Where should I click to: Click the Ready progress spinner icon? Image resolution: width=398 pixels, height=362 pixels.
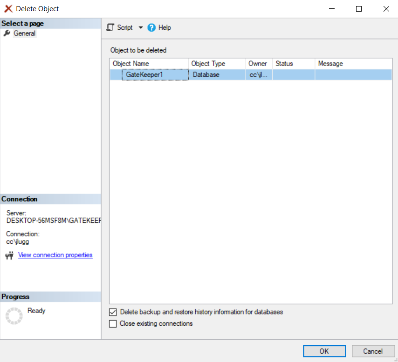(14, 315)
